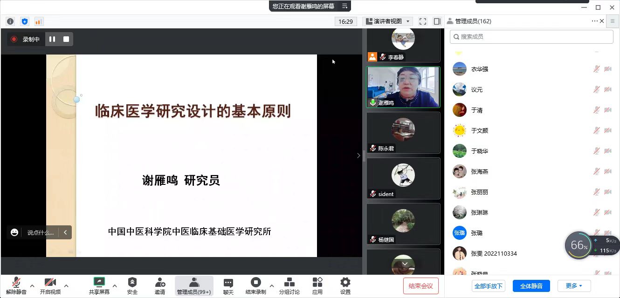Image resolution: width=620 pixels, height=298 pixels.
Task: Click the blue security shield icon
Action: click(x=25, y=21)
